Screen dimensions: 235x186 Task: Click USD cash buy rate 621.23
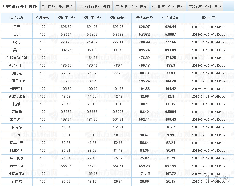92,27
